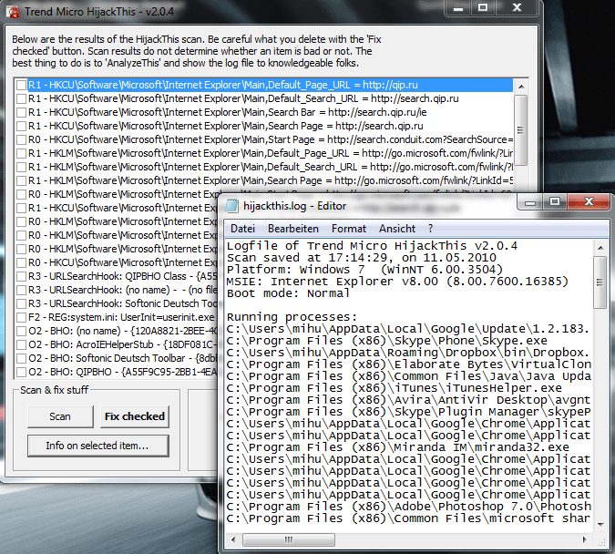Click the Elaborate Bytes\VirtualClon line in Editor
Viewport: 615px width, 554px height.
click(x=408, y=364)
